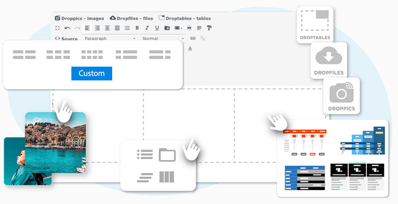The image size is (398, 204).
Task: Toggle the bullet list
Action: point(127,28)
